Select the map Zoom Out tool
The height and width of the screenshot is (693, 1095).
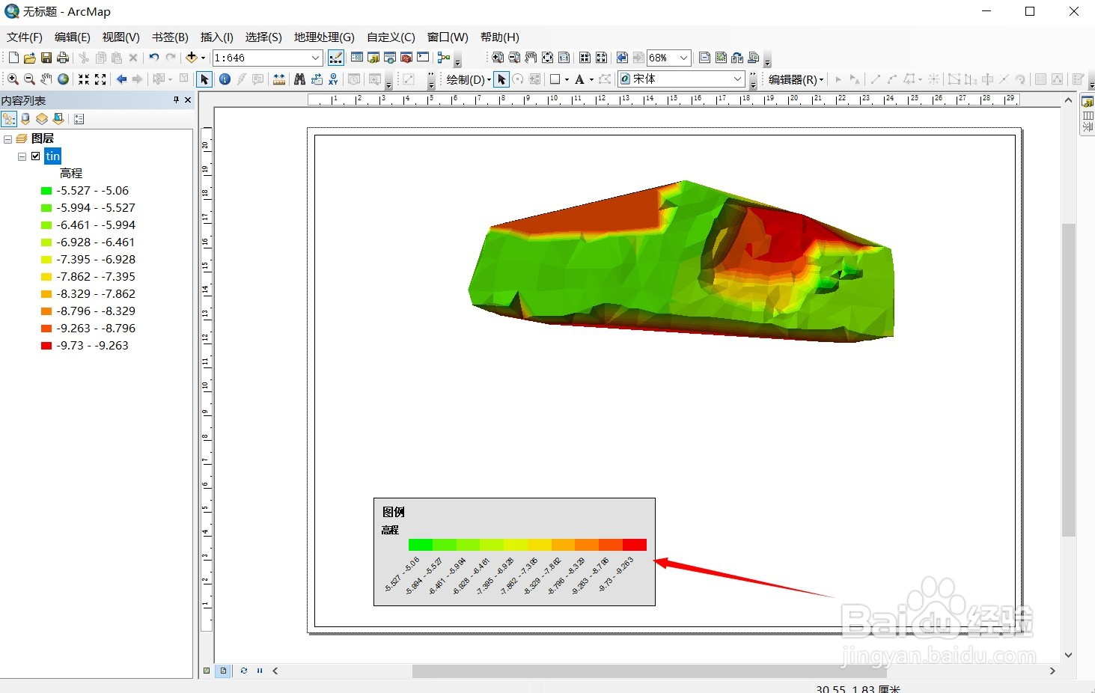click(x=29, y=79)
